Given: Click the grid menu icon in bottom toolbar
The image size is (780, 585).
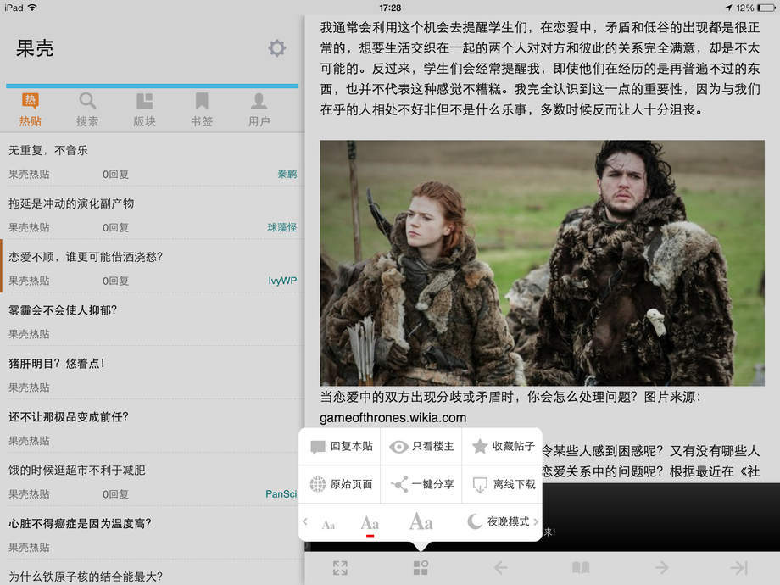Looking at the screenshot, I should pyautogui.click(x=421, y=568).
